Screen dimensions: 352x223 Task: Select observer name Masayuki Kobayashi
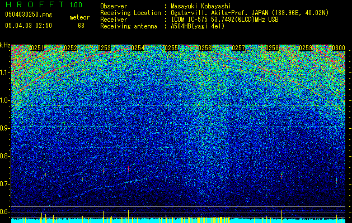pyautogui.click(x=201, y=6)
